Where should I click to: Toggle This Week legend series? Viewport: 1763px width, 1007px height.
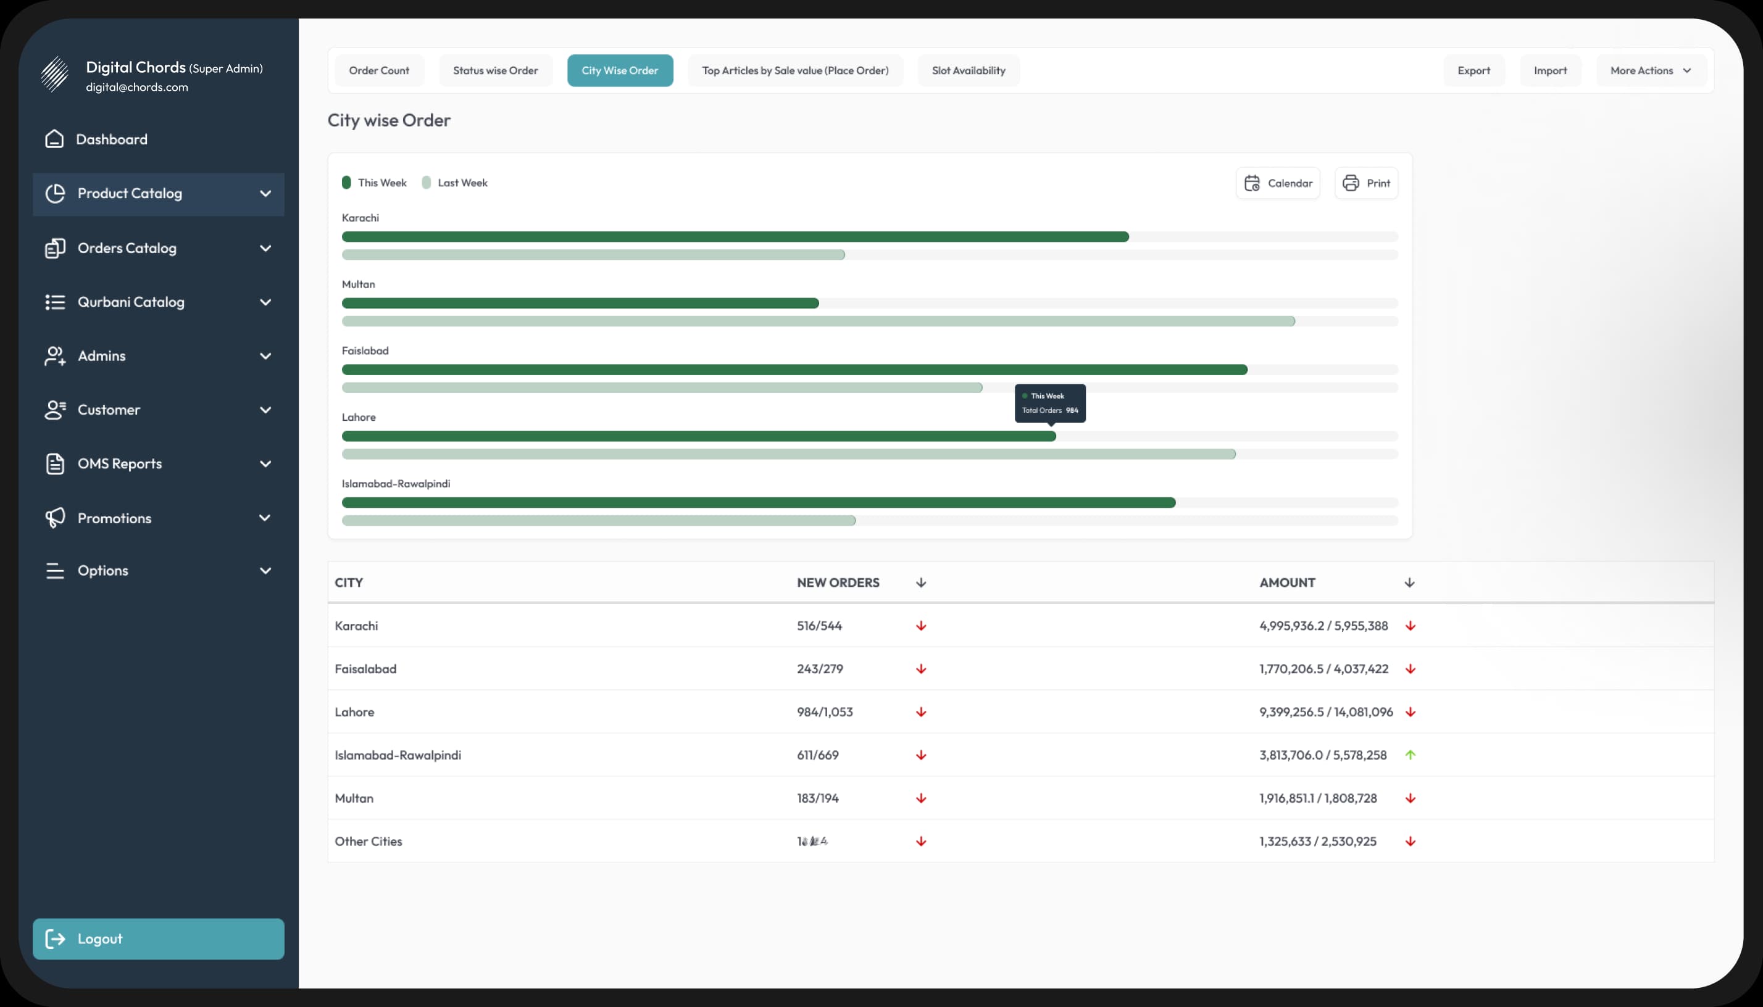374,183
